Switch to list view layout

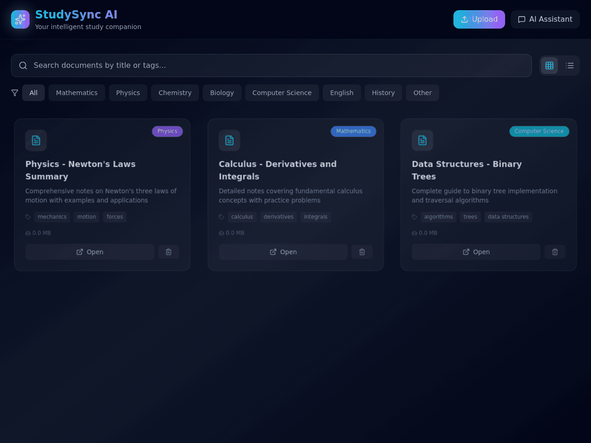(x=570, y=66)
